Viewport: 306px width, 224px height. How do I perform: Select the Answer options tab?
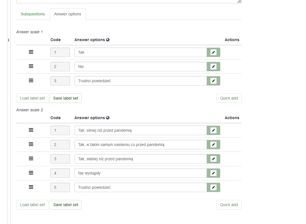tap(68, 14)
